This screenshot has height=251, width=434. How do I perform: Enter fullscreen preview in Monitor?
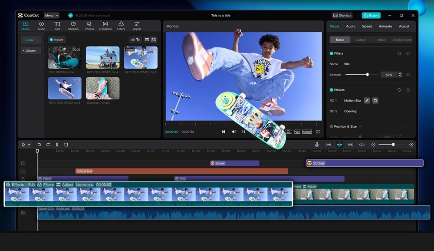318,132
